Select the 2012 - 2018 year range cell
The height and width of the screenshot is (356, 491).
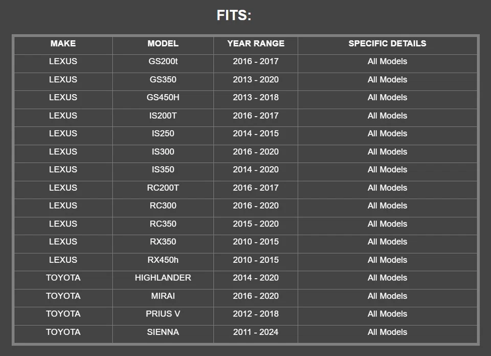(x=256, y=314)
